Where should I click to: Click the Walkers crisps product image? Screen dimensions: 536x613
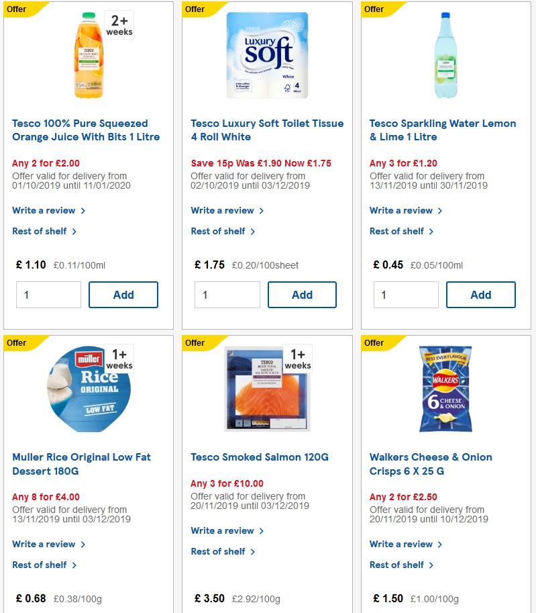pos(445,388)
